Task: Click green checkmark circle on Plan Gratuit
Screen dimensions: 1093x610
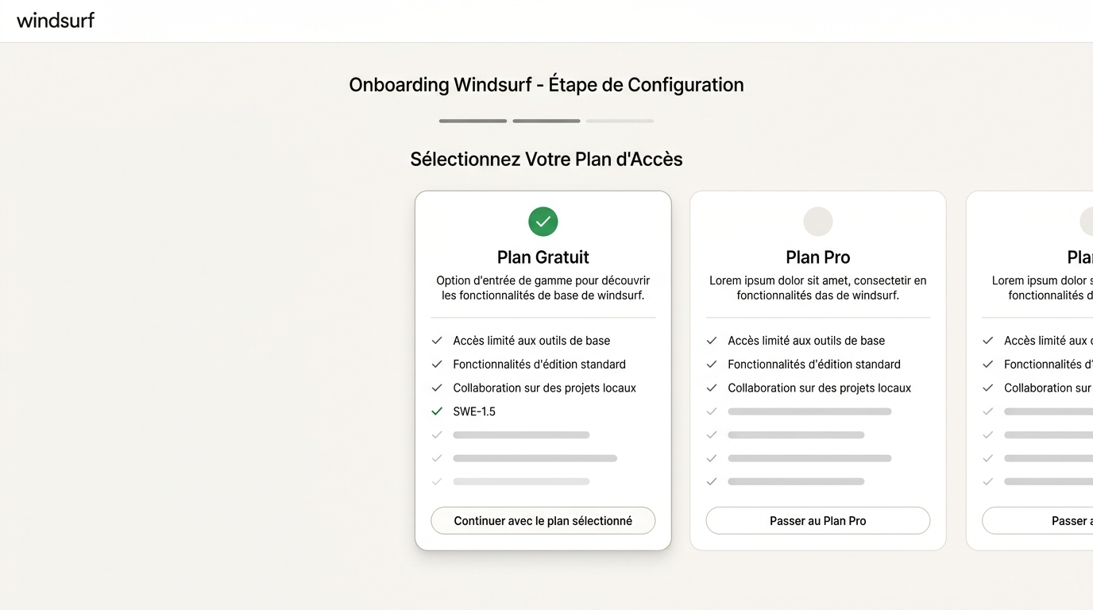Action: tap(543, 222)
